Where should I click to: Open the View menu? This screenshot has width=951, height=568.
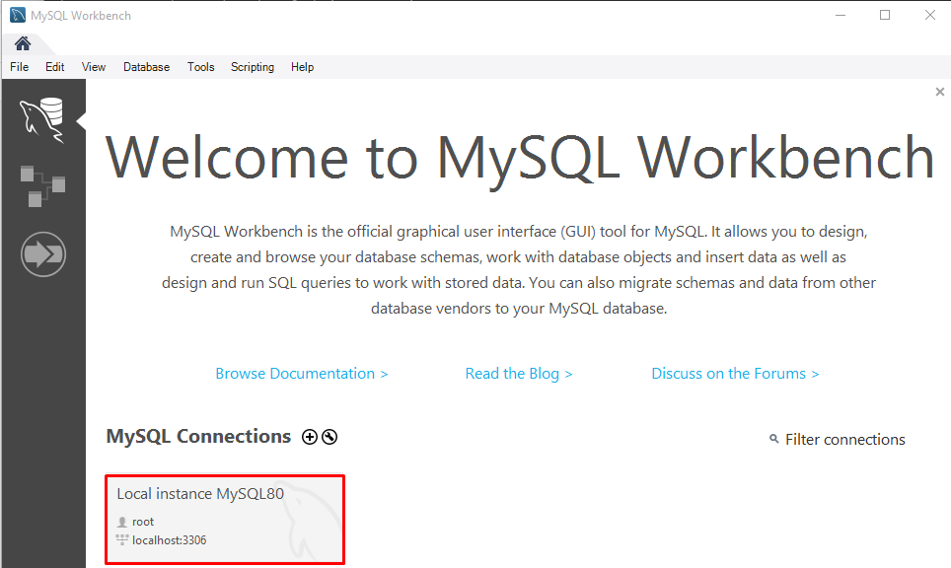point(94,67)
